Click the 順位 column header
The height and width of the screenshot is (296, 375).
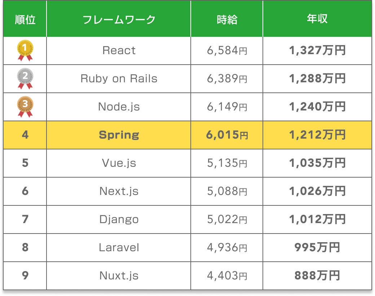click(x=25, y=19)
